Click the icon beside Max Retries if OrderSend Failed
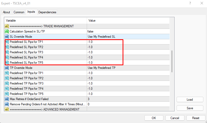Viewport: 207px width, 123px height. point(7,99)
